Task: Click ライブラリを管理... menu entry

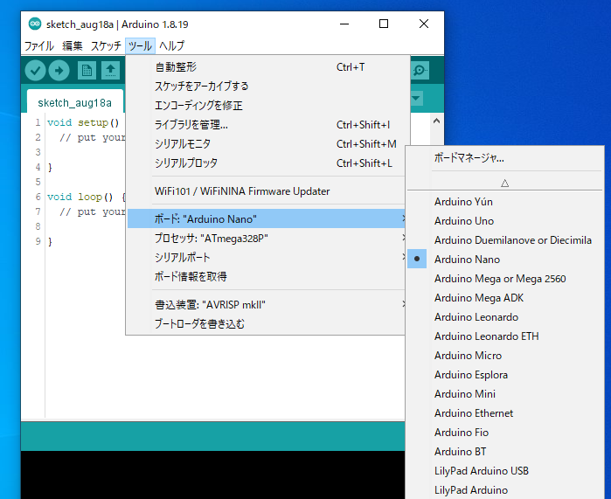Action: 191,125
